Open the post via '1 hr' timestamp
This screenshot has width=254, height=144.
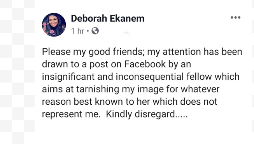(x=77, y=31)
